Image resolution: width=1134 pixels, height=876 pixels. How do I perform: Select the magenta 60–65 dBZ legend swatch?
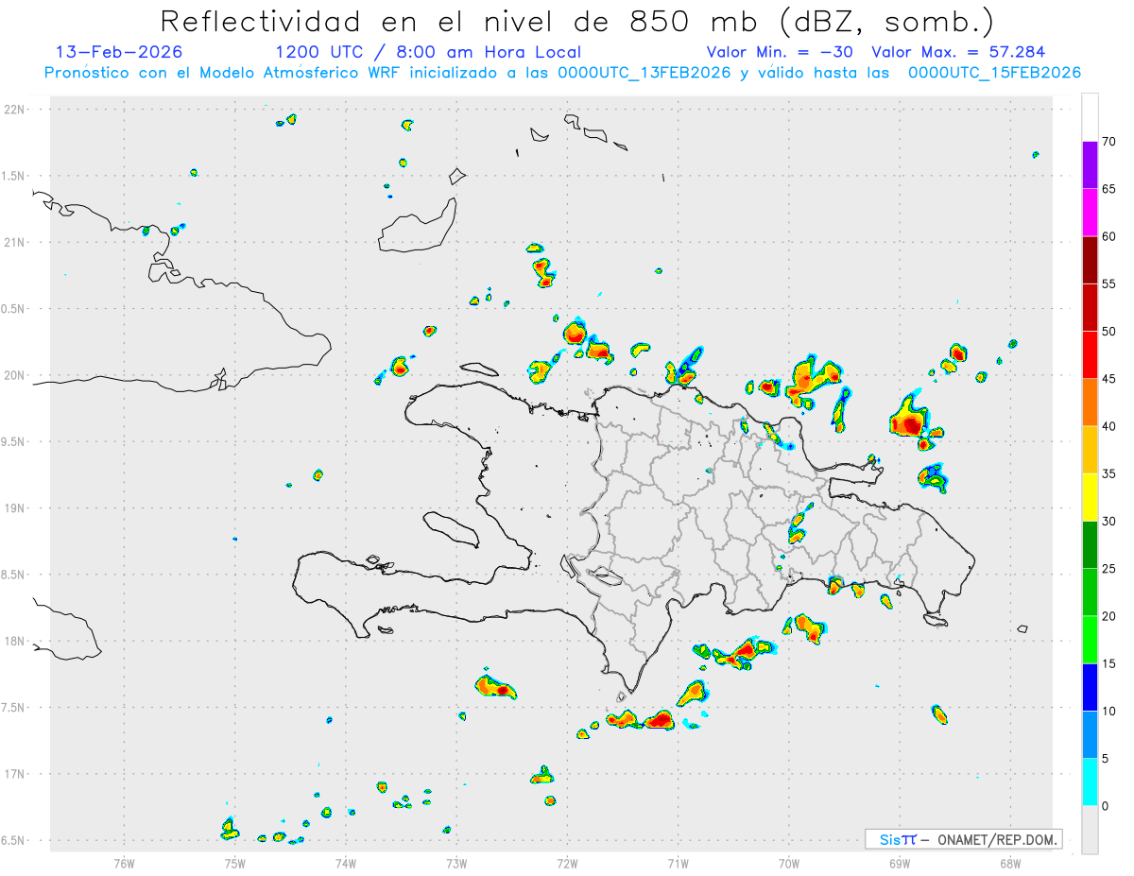tap(1090, 213)
